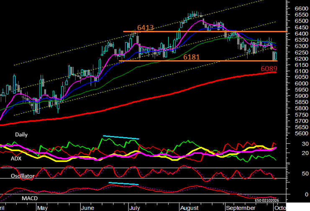Screen dimensions: 310x211
Task: Click the Oscillator indicator label
Action: click(23, 175)
